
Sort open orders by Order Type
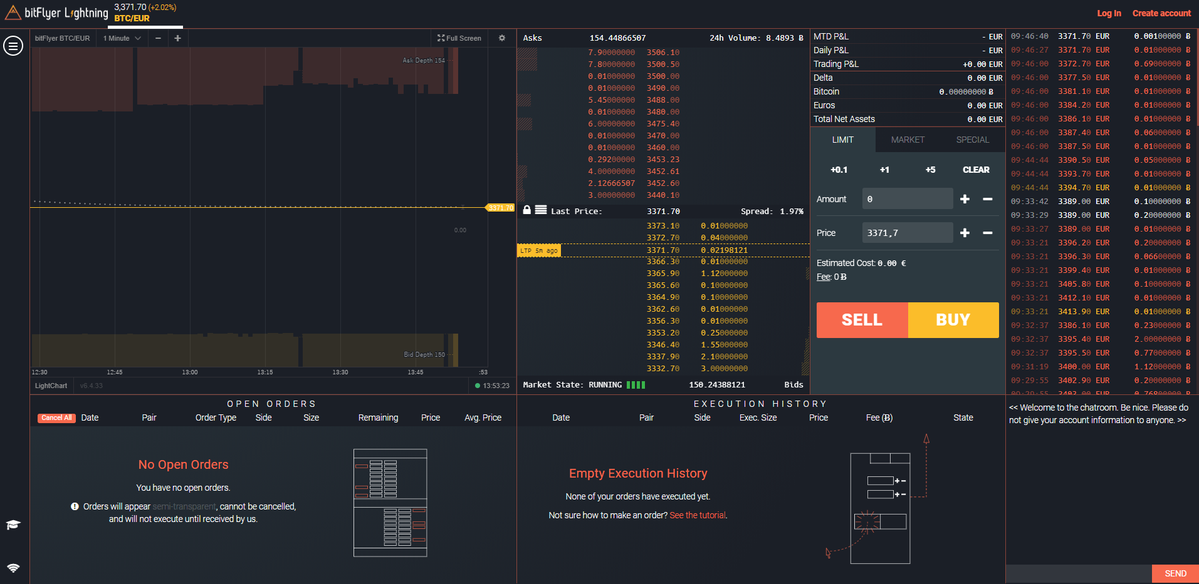click(216, 418)
